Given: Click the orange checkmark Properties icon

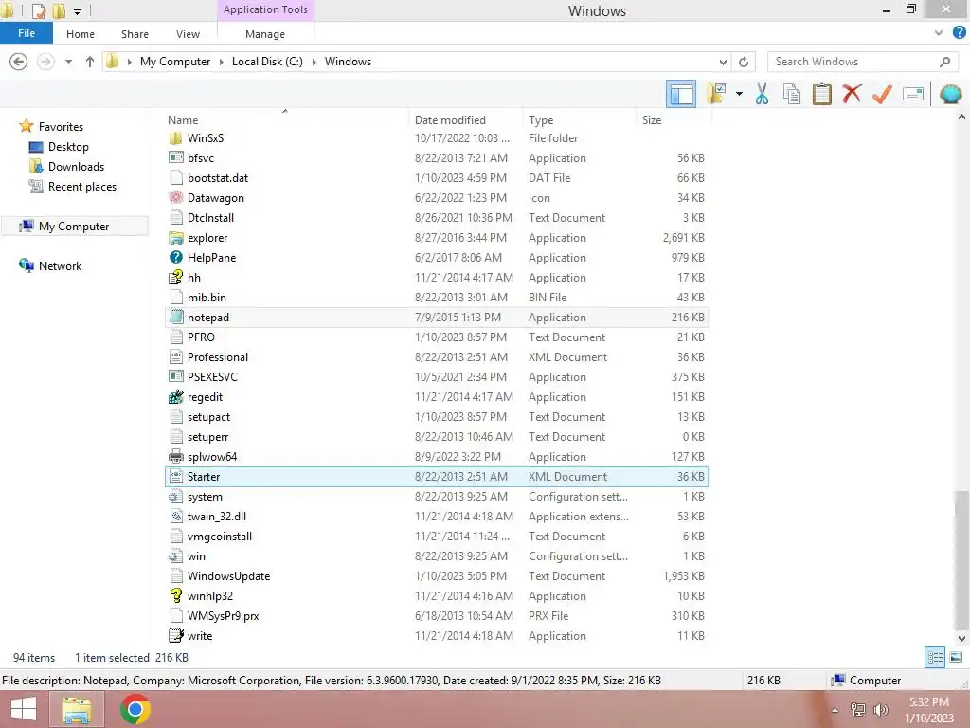Looking at the screenshot, I should tap(882, 94).
